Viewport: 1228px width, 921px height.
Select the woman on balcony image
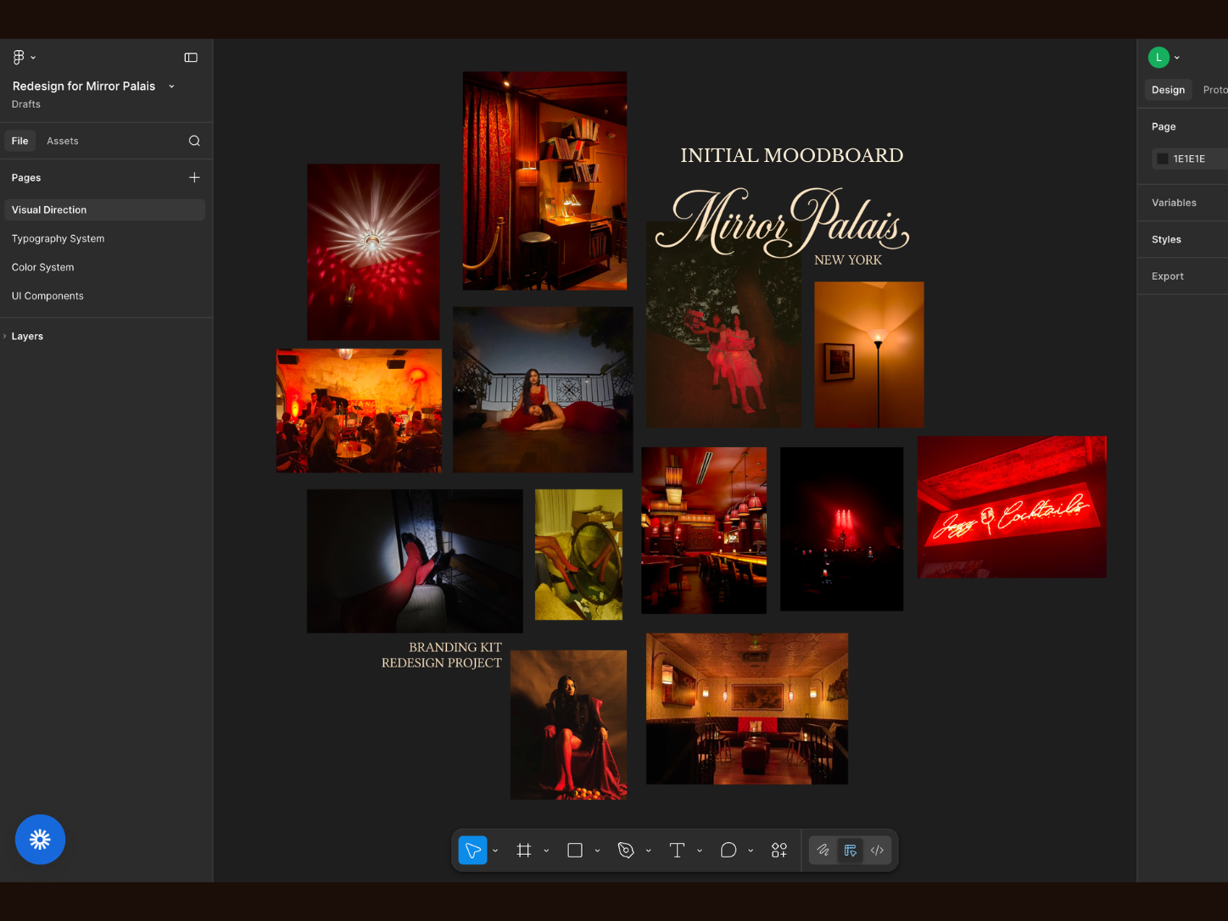pos(543,390)
